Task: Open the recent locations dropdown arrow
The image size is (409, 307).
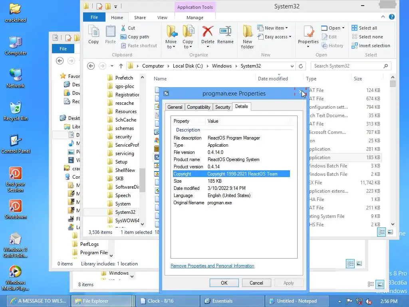Action: tap(112, 66)
